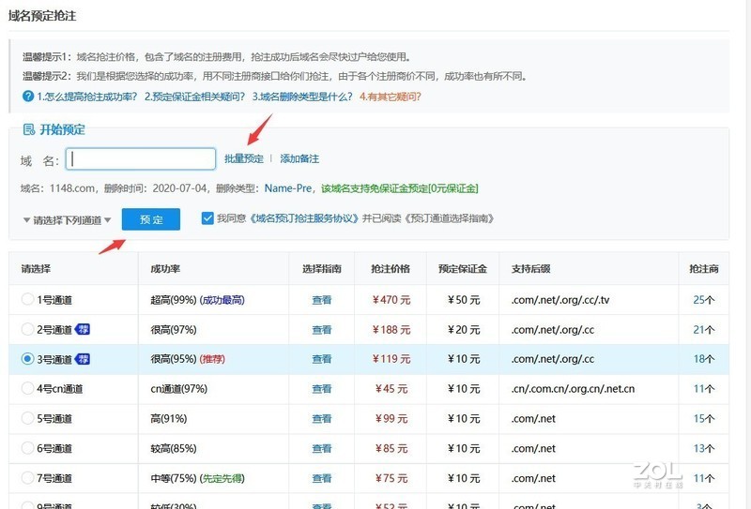Click 查看 guide for 1号通道
The width and height of the screenshot is (751, 509).
tap(321, 300)
